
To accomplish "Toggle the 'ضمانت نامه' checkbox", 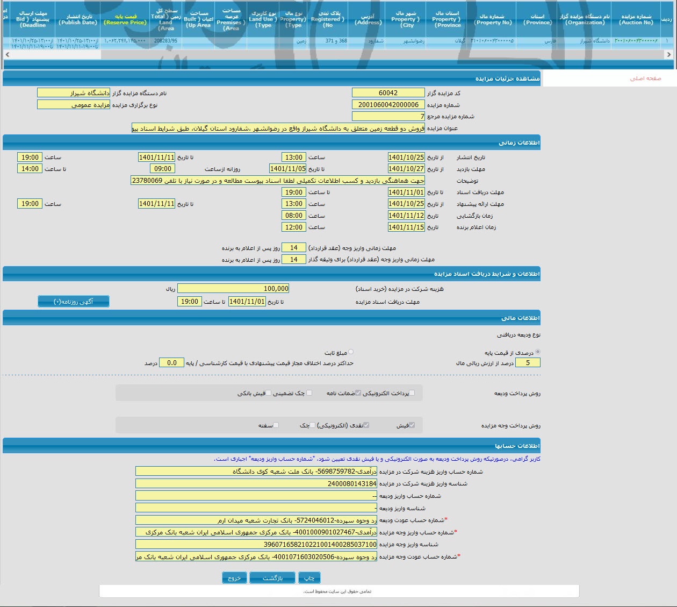I will 358,393.
